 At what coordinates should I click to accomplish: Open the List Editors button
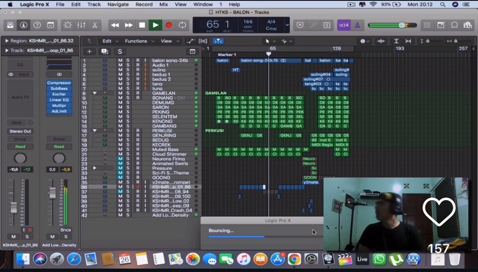(x=427, y=25)
